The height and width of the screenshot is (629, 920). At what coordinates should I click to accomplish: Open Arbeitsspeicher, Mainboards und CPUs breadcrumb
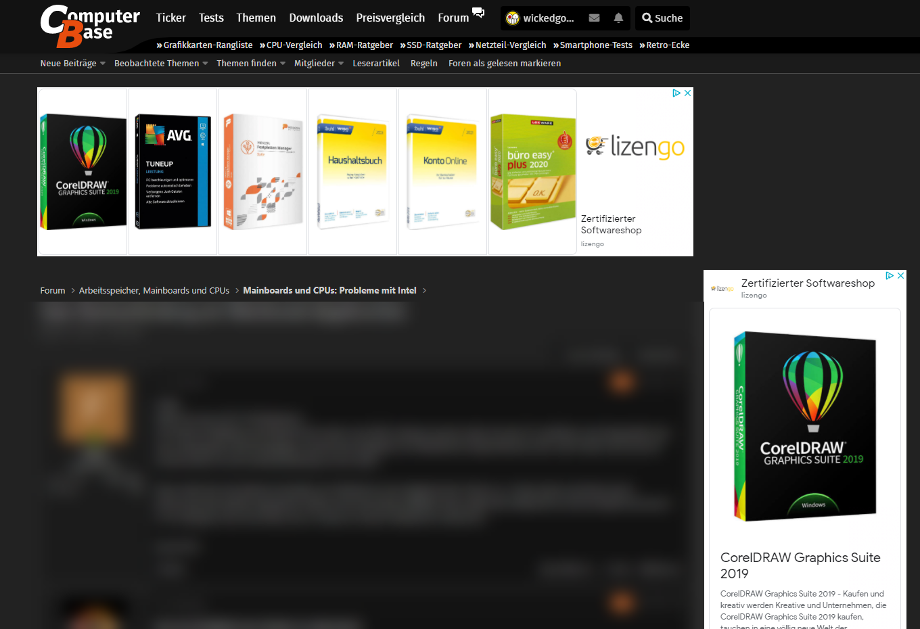click(x=154, y=291)
